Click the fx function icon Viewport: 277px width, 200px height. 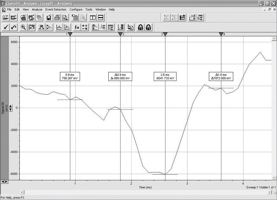tap(77, 27)
